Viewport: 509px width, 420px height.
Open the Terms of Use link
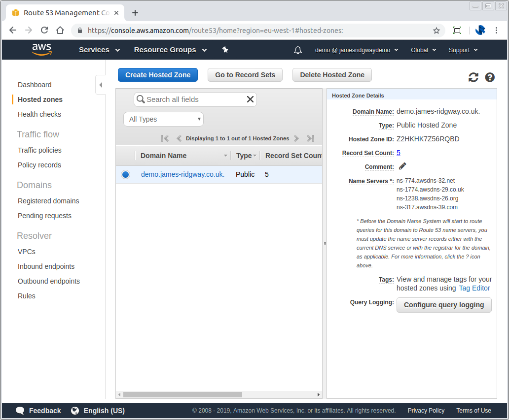point(473,411)
